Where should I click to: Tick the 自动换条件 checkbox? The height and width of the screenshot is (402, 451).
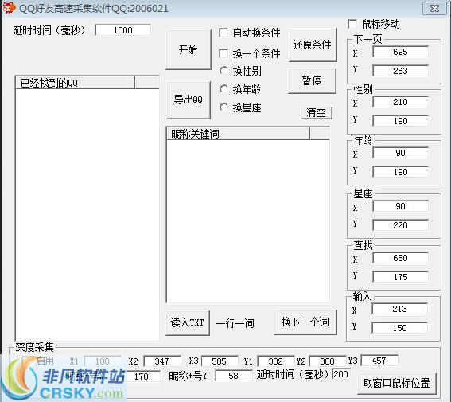pyautogui.click(x=224, y=33)
